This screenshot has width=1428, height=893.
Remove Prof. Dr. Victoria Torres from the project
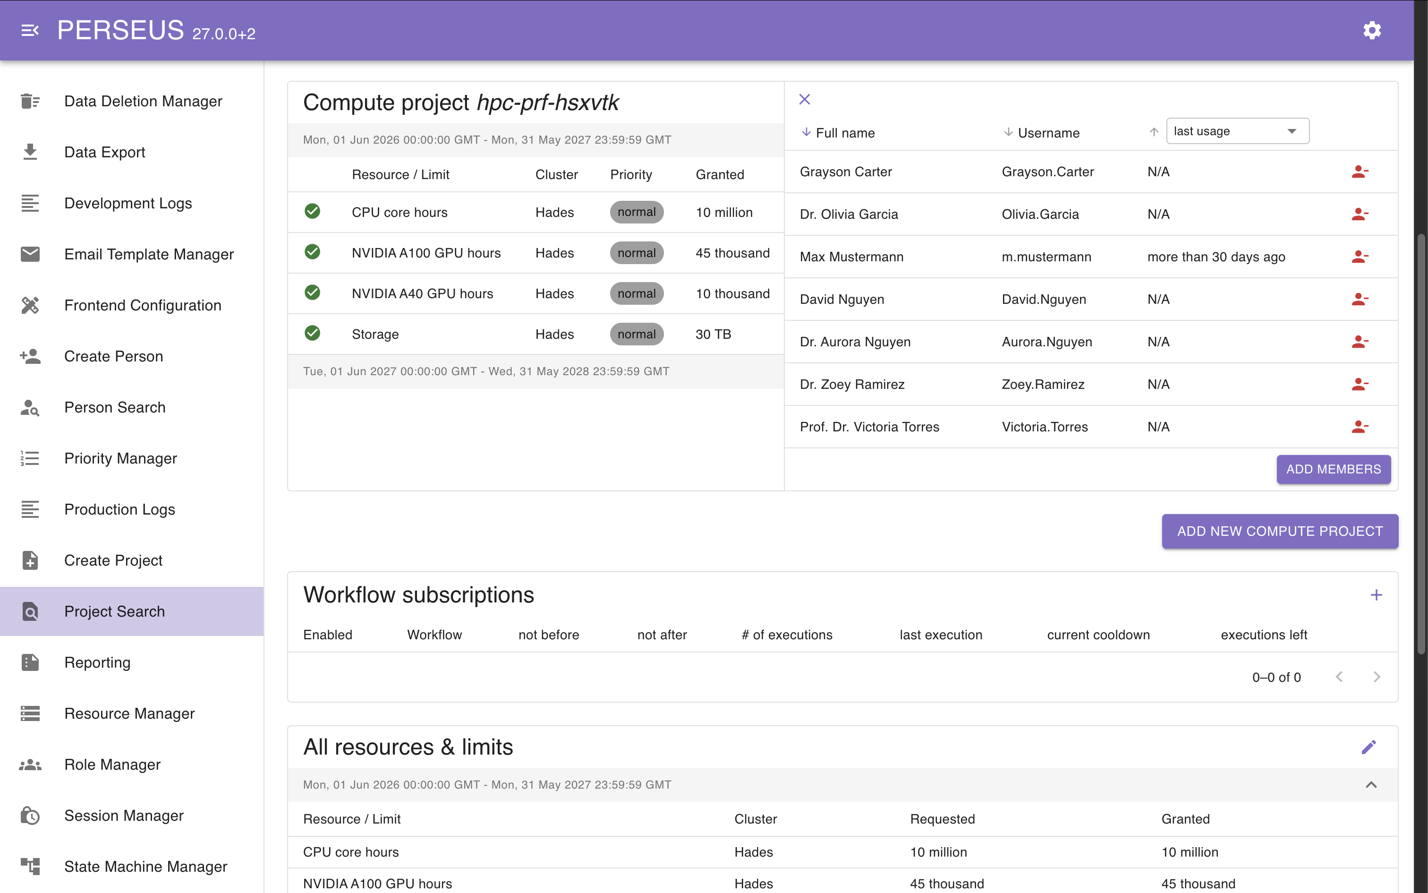[1360, 427]
